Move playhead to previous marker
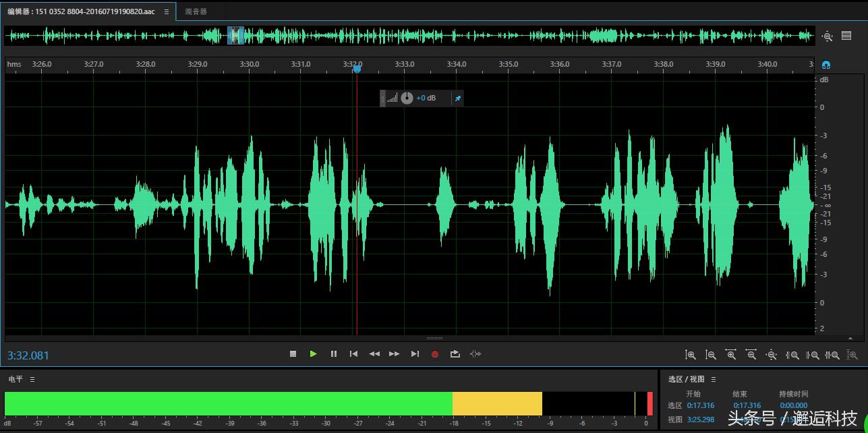Image resolution: width=868 pixels, height=433 pixels. coord(353,354)
